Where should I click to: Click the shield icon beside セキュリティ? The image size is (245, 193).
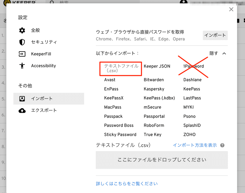(x=22, y=42)
